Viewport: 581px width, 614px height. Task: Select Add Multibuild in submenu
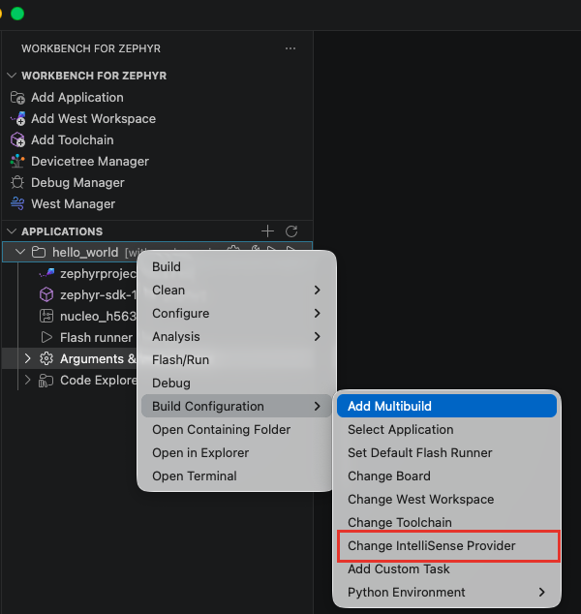point(446,406)
